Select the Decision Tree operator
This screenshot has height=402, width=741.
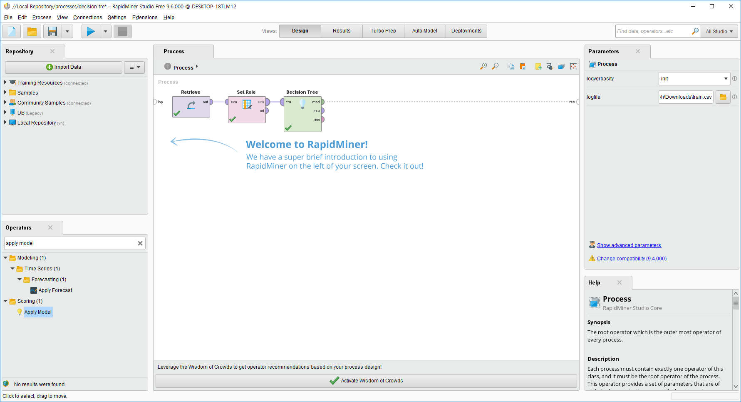click(302, 114)
